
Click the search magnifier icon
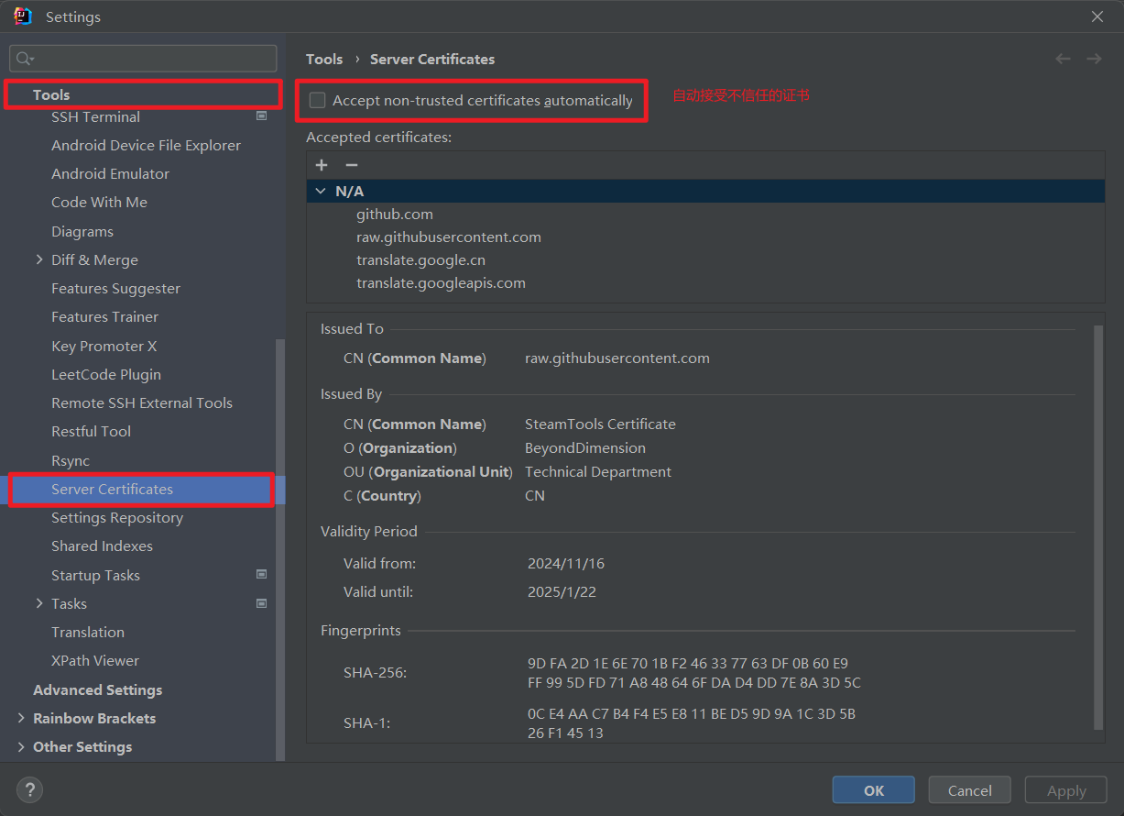(x=25, y=59)
